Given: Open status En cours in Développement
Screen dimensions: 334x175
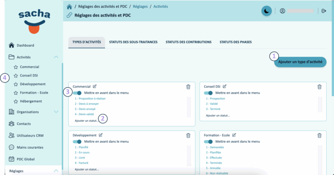Looking at the screenshot, I should (x=82, y=152).
